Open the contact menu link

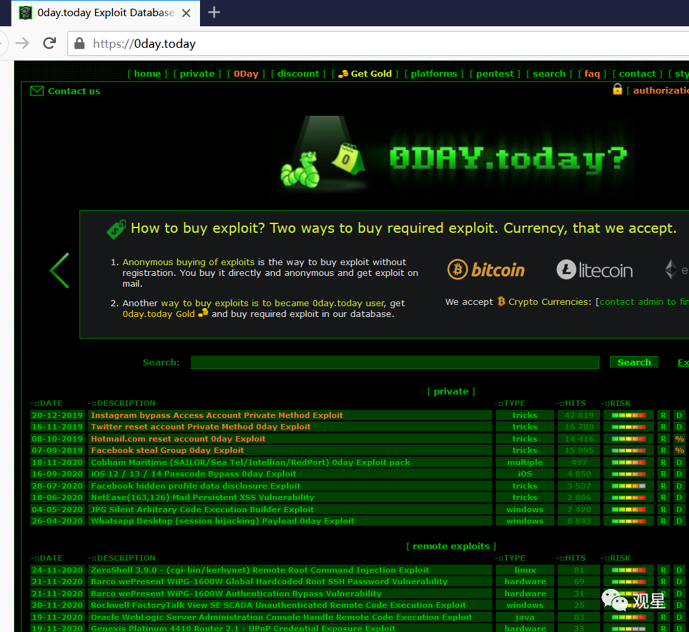pos(637,73)
